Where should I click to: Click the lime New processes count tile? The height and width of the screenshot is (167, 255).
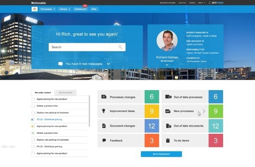tap(215, 111)
